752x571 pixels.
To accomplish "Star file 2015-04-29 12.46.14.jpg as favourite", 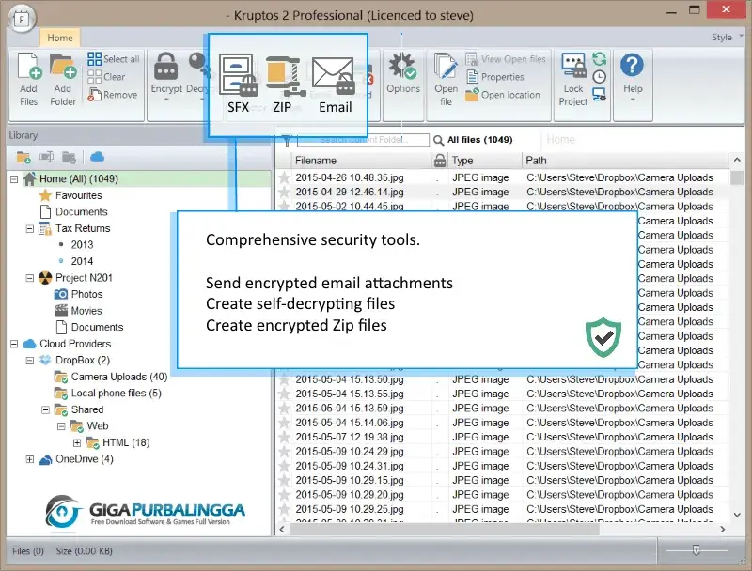I will point(284,193).
